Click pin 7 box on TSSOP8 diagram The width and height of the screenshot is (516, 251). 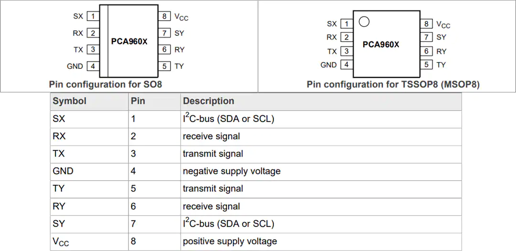(x=426, y=37)
